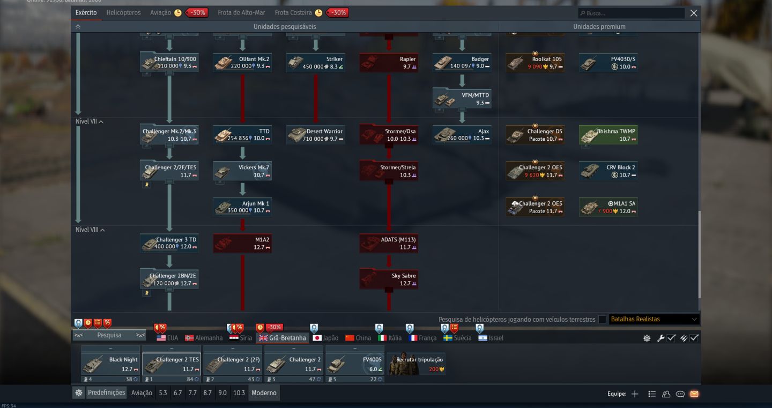Choose the FV4005 crew slot

pyautogui.click(x=355, y=364)
